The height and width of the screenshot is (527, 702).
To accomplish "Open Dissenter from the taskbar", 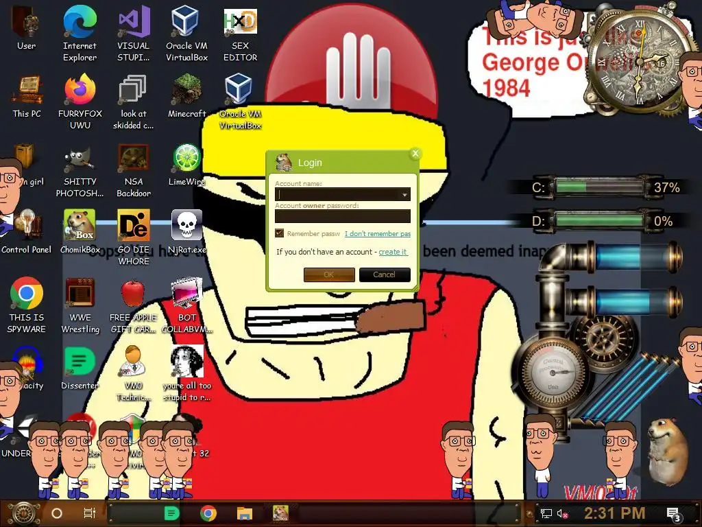I will [x=172, y=513].
